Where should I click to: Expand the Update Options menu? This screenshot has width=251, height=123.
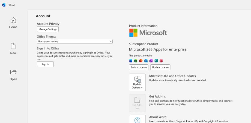coord(137,82)
